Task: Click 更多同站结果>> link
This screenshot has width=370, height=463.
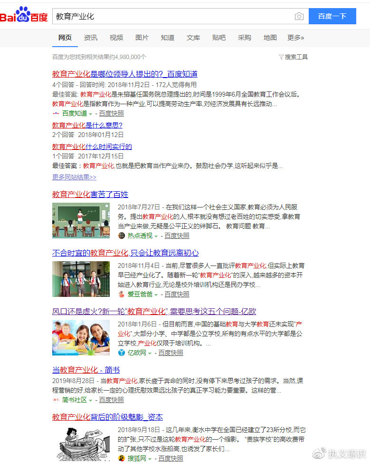Action: [x=74, y=177]
